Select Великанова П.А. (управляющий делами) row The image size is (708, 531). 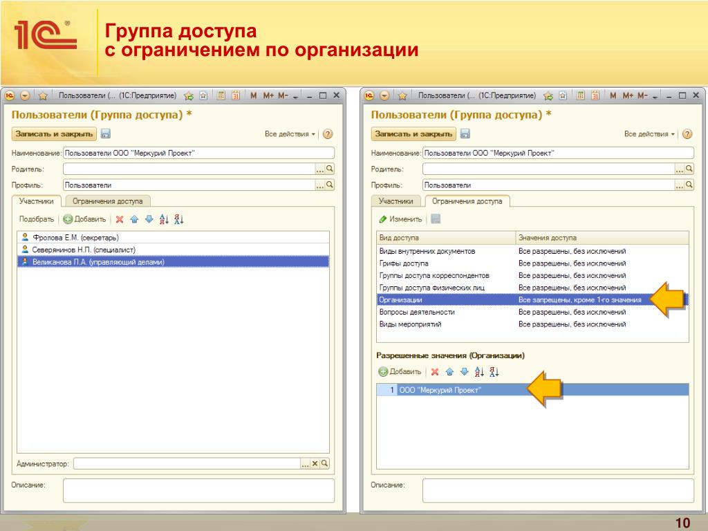pyautogui.click(x=173, y=262)
